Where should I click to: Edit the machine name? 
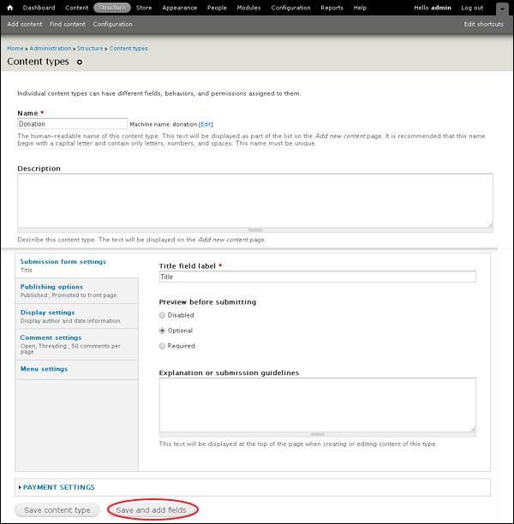pyautogui.click(x=206, y=124)
